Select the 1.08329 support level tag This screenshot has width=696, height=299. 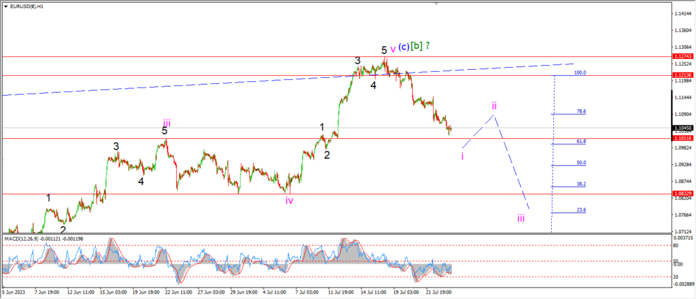pos(681,194)
